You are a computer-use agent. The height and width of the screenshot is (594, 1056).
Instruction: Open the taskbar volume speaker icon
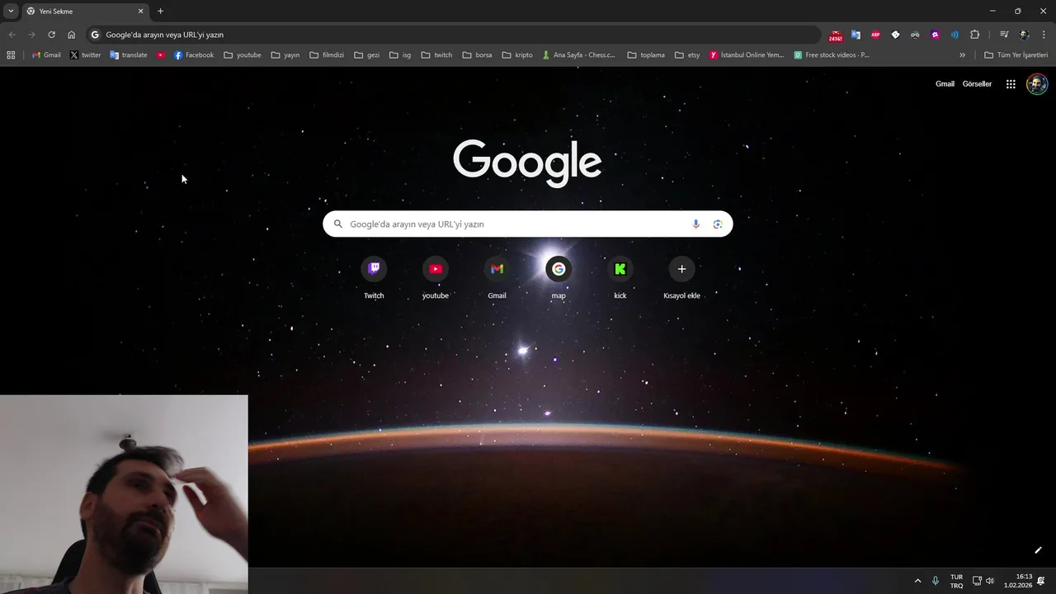[990, 581]
